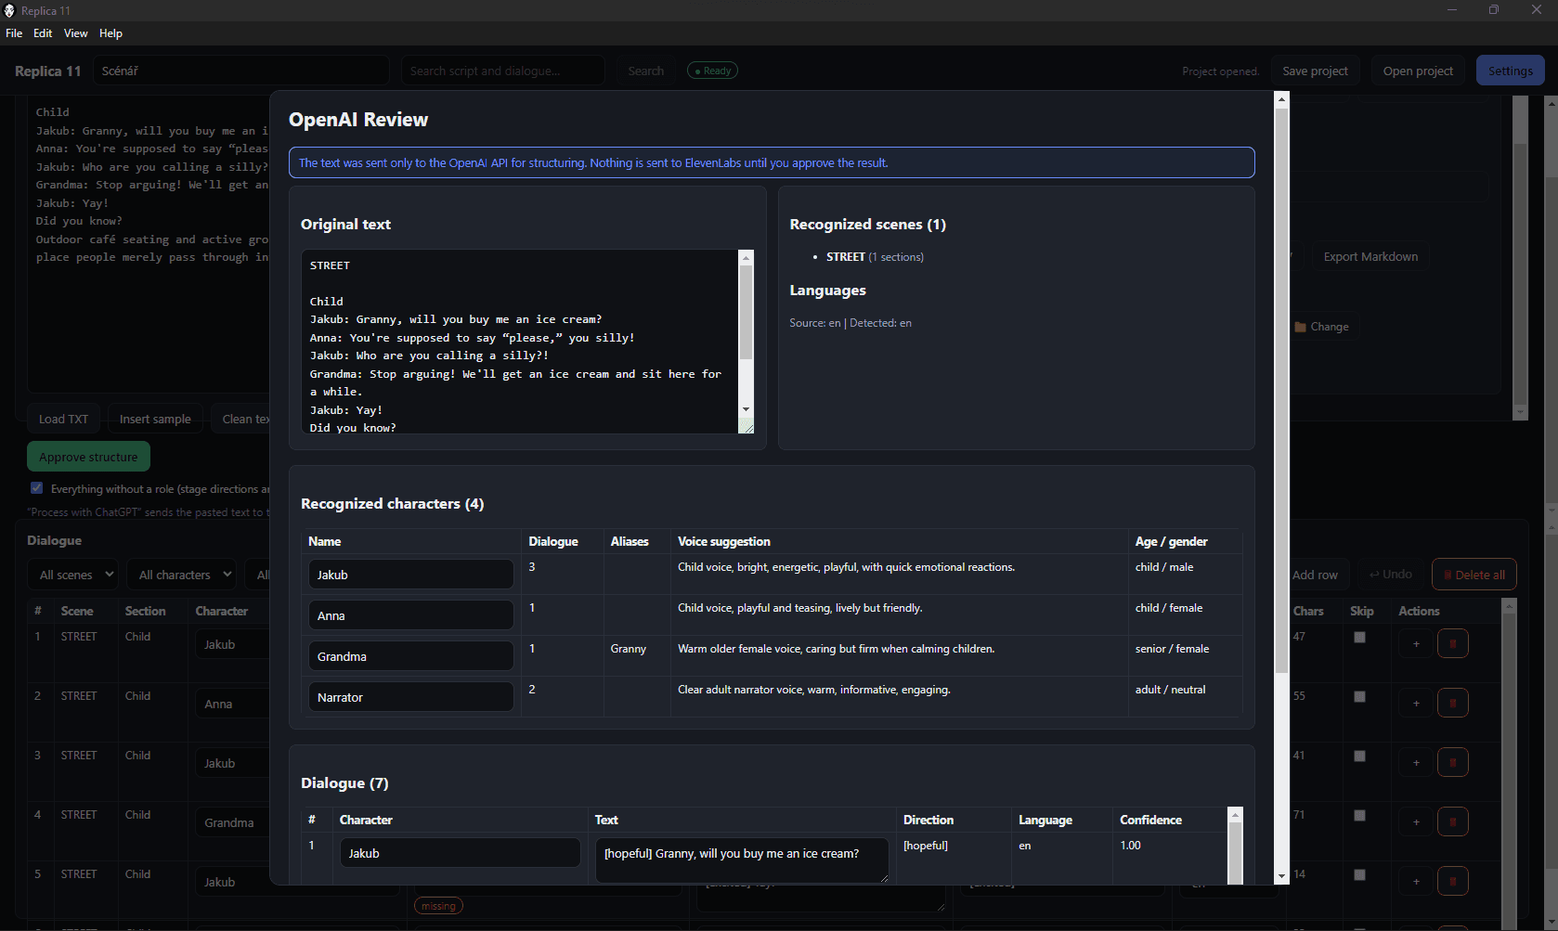The width and height of the screenshot is (1558, 931).
Task: Click the Change folder button
Action: click(1322, 327)
